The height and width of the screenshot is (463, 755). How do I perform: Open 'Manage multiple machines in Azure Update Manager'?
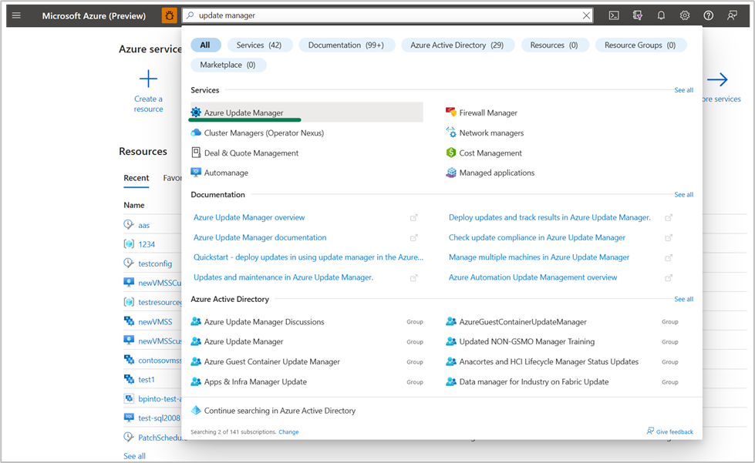[x=539, y=257]
